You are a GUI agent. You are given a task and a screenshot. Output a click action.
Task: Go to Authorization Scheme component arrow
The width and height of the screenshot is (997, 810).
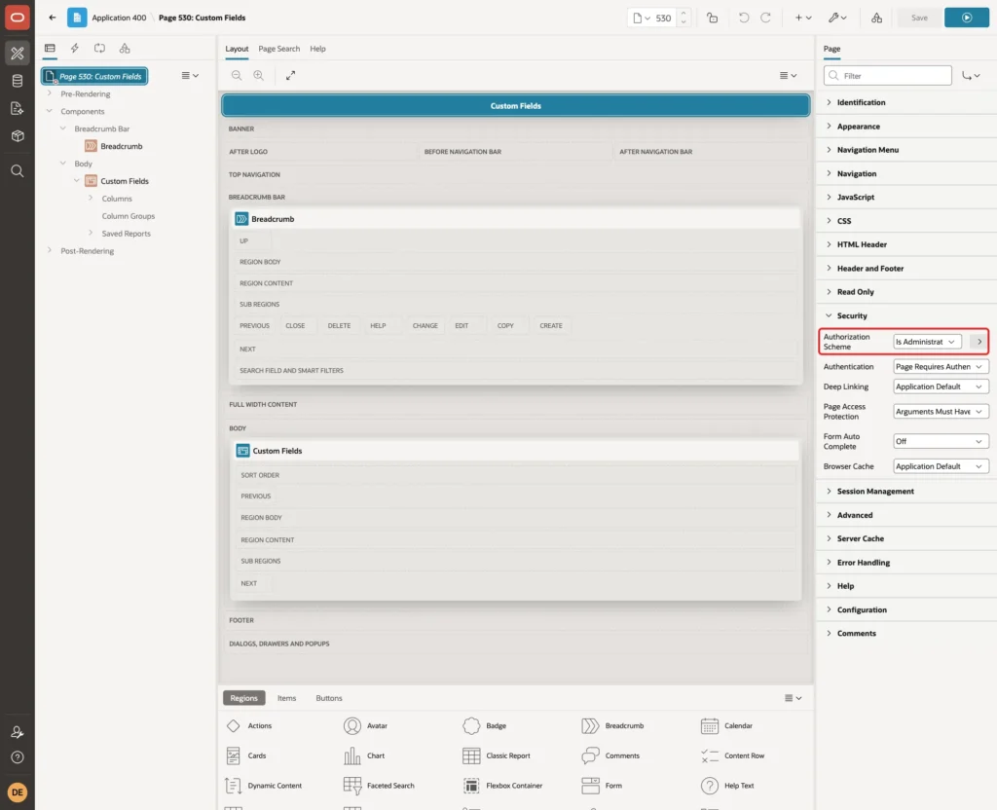click(979, 342)
